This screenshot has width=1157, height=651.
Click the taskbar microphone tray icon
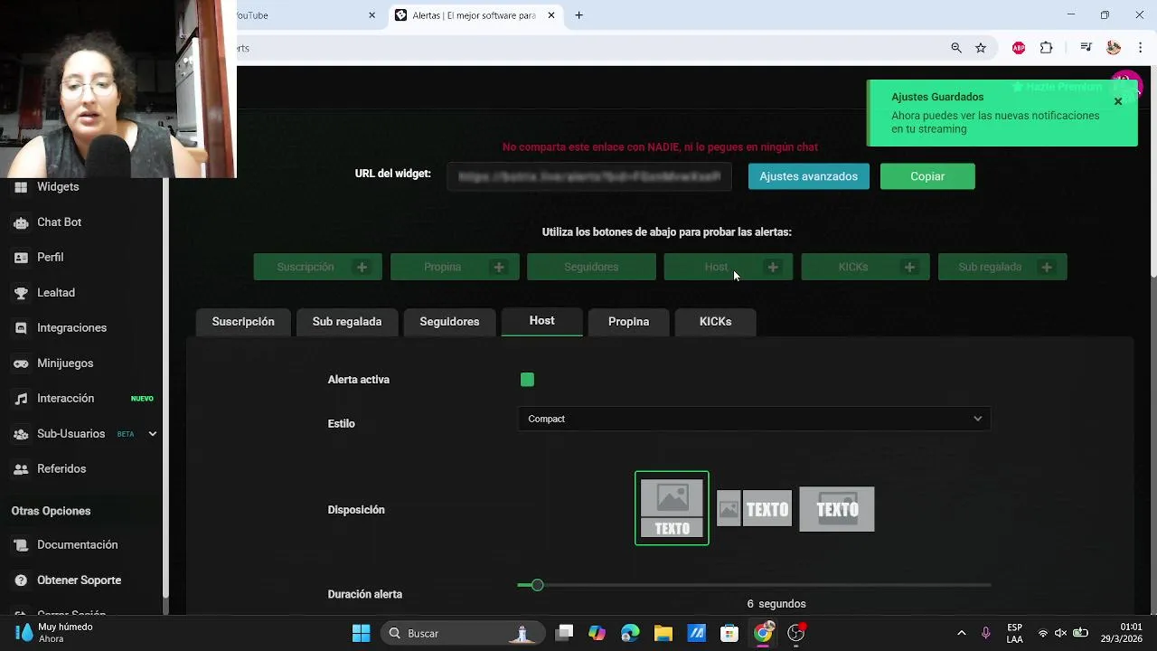[x=986, y=633]
